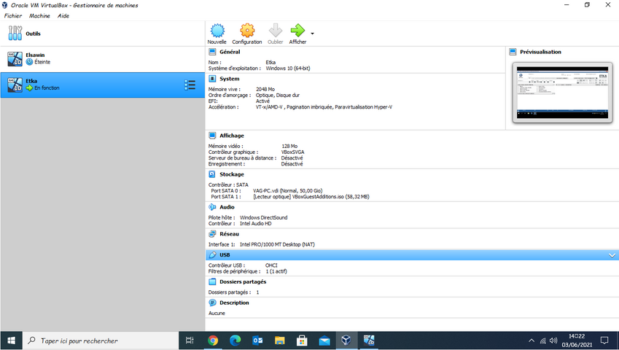Open the Configuration gear icon
The height and width of the screenshot is (350, 619).
pyautogui.click(x=247, y=31)
